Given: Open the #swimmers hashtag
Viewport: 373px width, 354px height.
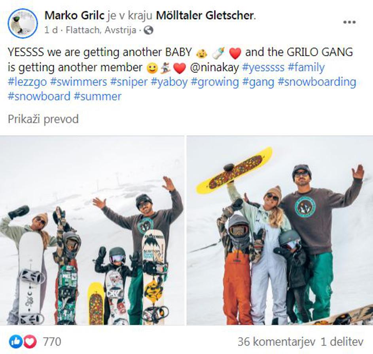Looking at the screenshot, I should coord(78,82).
